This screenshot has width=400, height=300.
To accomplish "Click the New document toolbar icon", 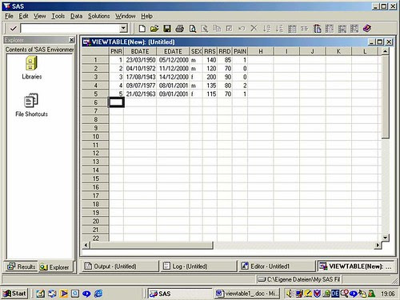I will point(142,28).
